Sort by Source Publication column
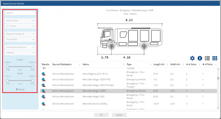 coord(62,64)
